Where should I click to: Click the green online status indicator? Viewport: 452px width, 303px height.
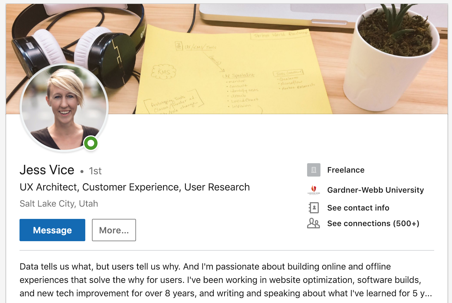pyautogui.click(x=91, y=143)
